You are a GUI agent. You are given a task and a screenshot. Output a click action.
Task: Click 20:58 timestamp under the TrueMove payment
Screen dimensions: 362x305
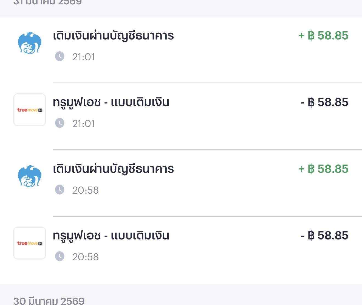coord(85,257)
